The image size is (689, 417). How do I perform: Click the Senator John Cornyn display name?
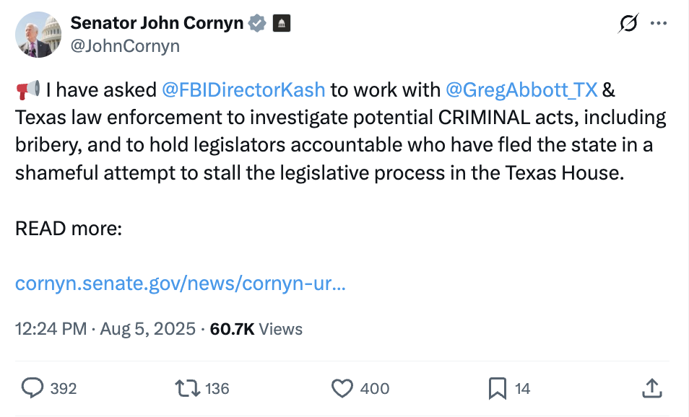pyautogui.click(x=157, y=24)
